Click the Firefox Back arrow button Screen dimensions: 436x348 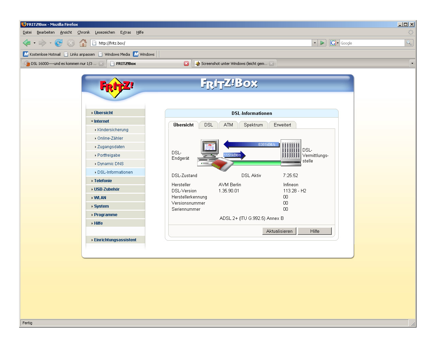click(27, 43)
